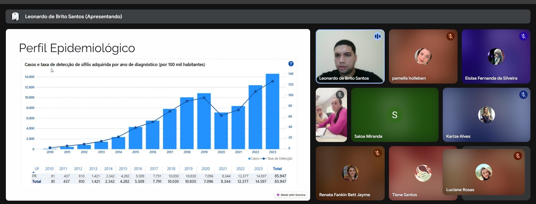
Task: Click the speaking indicator on Leonardo's tile
Action: 377,36
